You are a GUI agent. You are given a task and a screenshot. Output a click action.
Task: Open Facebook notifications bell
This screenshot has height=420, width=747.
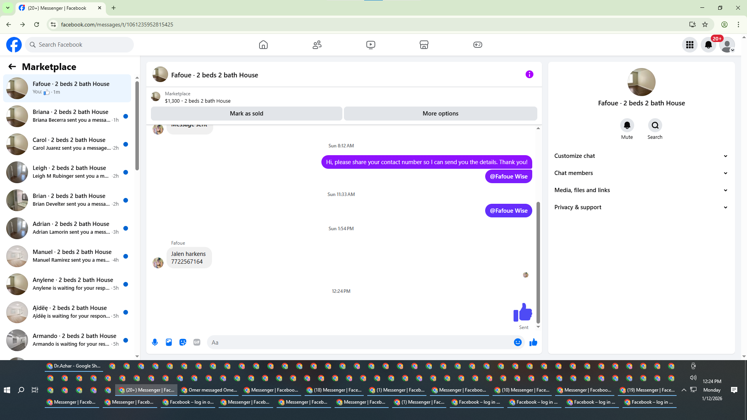pos(708,45)
